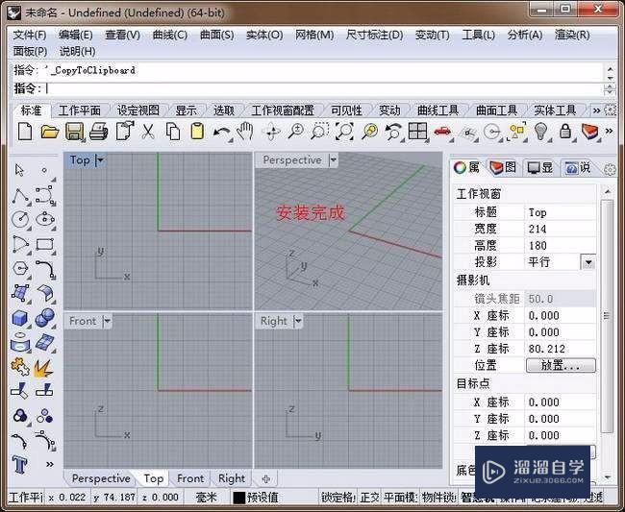Screen dimensions: 625x512
Task: Paste using the clipboard icon
Action: point(197,132)
